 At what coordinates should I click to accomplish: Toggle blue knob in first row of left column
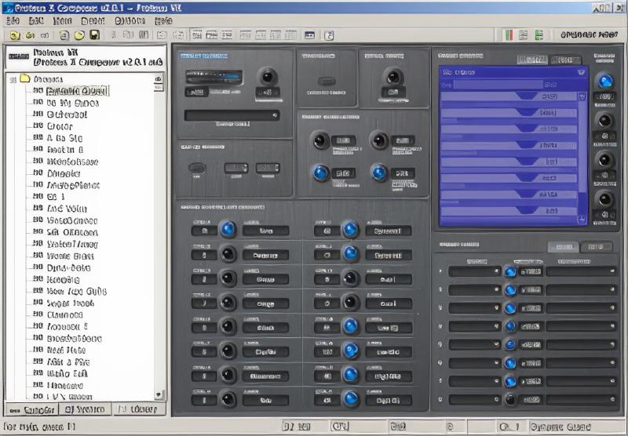(228, 229)
